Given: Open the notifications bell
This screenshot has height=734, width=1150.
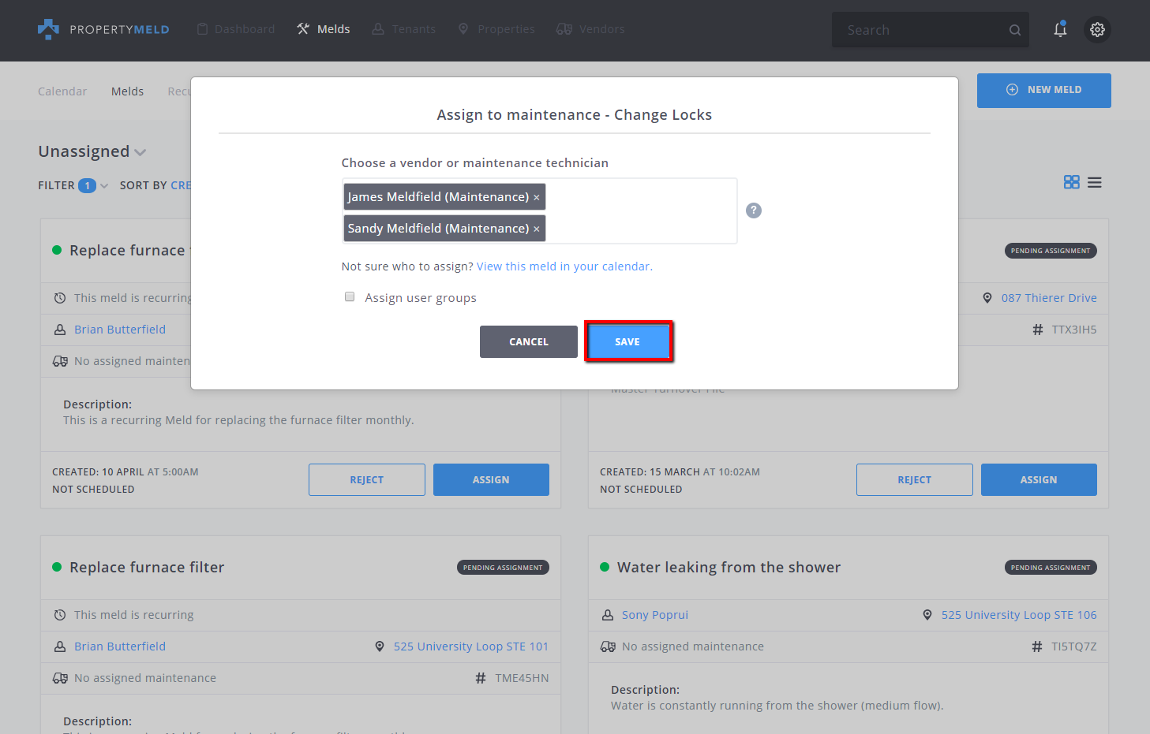Looking at the screenshot, I should [1060, 30].
